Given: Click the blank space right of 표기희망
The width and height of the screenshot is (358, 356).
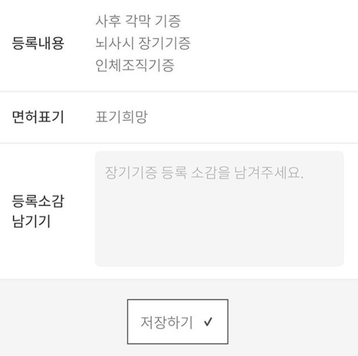Looking at the screenshot, I should coord(251,117).
